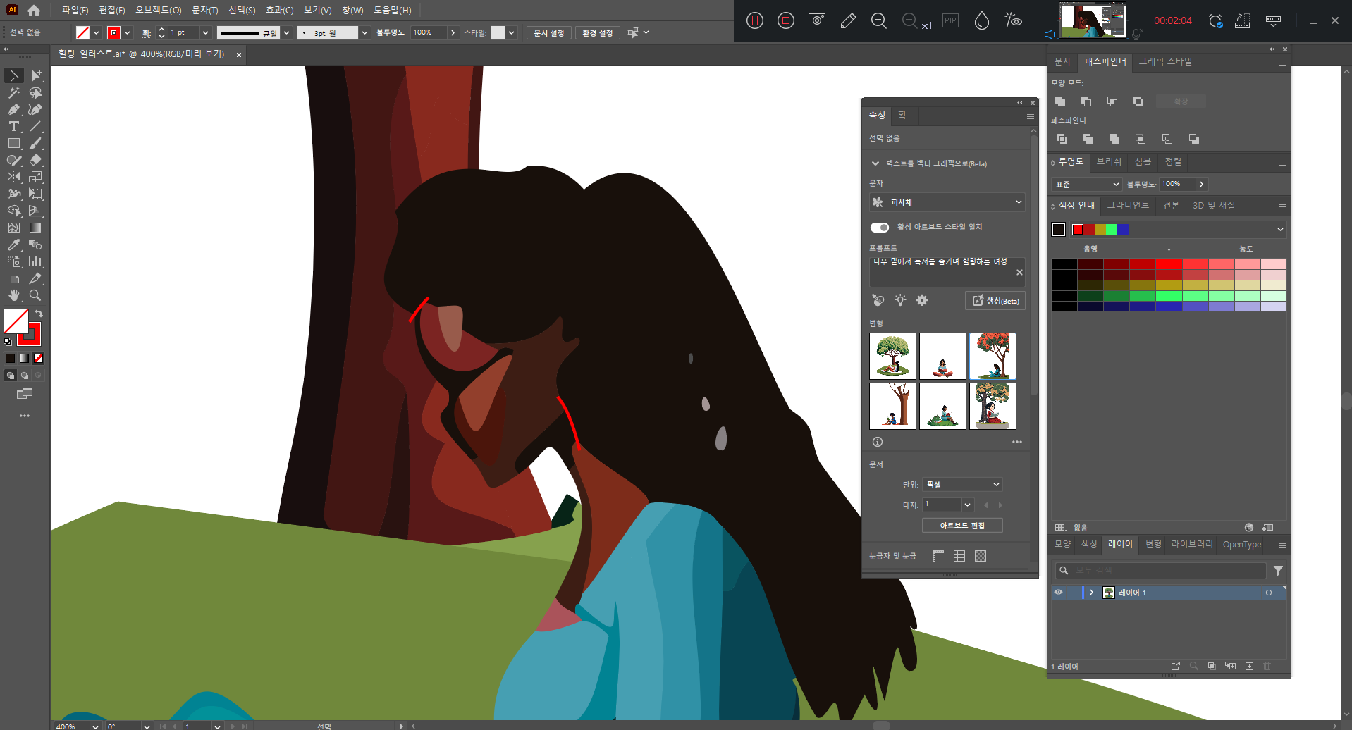Select the Selection (black arrow) tool
The image size is (1352, 730).
pos(14,75)
